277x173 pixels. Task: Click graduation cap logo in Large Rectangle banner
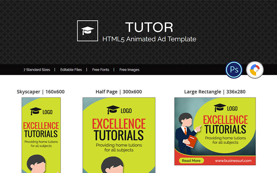pos(220,108)
